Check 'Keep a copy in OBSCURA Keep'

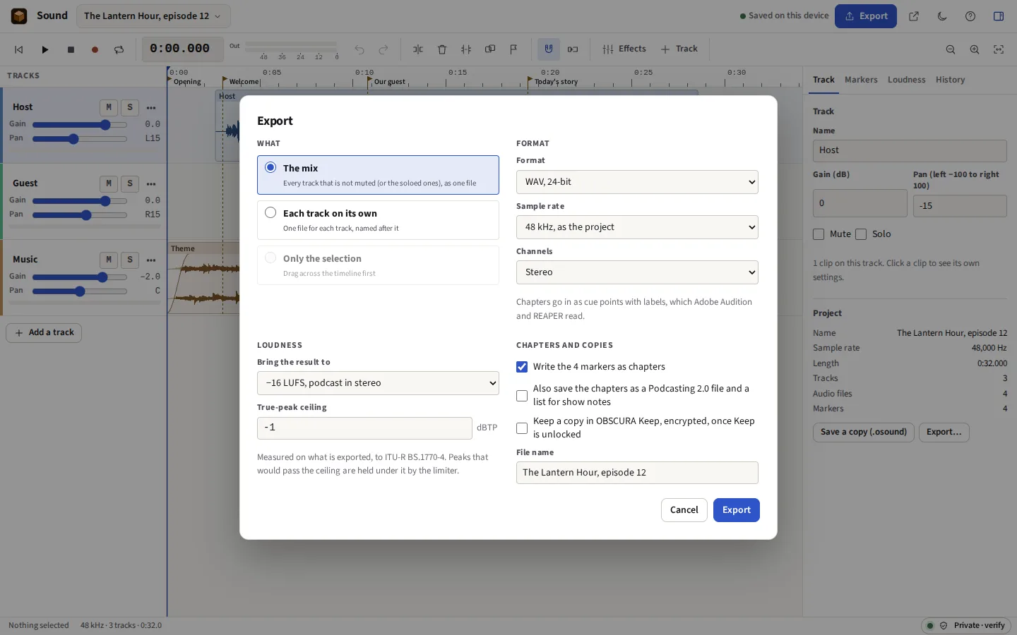pyautogui.click(x=522, y=428)
